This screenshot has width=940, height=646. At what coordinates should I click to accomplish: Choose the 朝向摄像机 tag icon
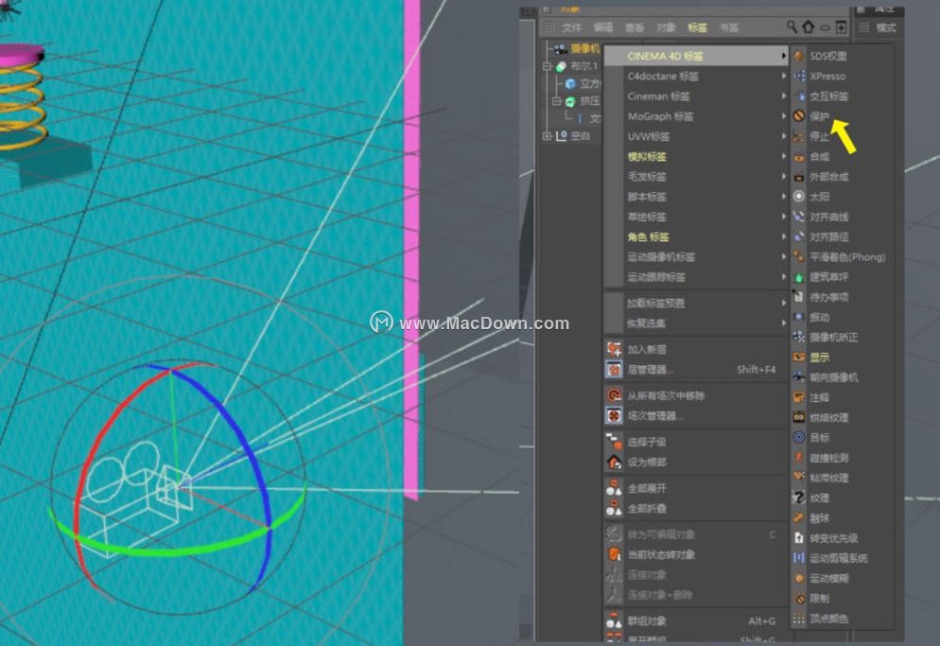(798, 377)
